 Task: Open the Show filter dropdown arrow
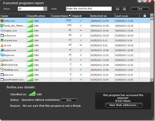45,9
